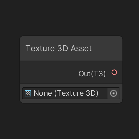Click the pink Out(T3) output port circle

click(114, 72)
